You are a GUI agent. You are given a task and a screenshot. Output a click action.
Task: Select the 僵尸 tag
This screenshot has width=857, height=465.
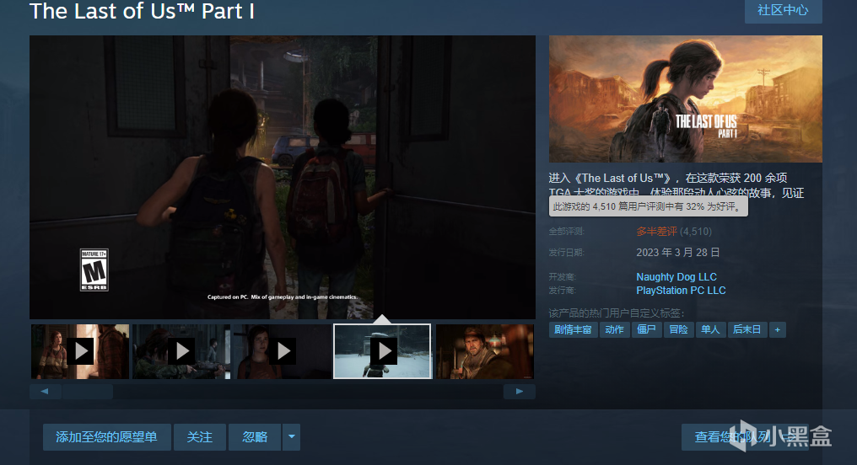[x=647, y=329]
